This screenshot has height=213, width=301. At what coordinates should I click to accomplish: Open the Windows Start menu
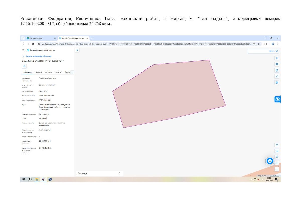coord(24,179)
